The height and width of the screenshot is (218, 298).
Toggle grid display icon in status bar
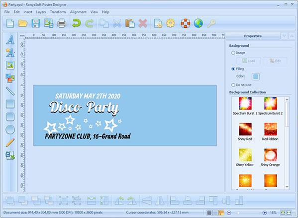click(x=209, y=213)
